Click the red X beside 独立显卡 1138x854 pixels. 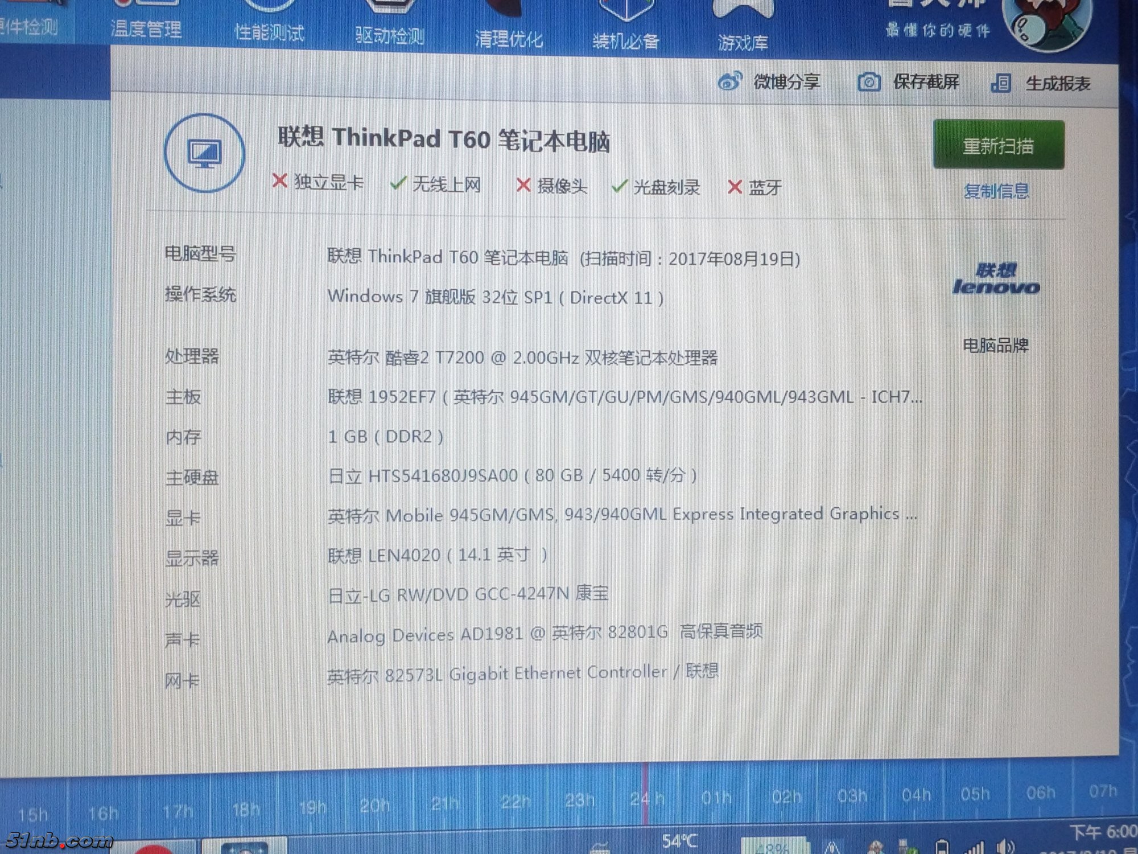pyautogui.click(x=279, y=181)
